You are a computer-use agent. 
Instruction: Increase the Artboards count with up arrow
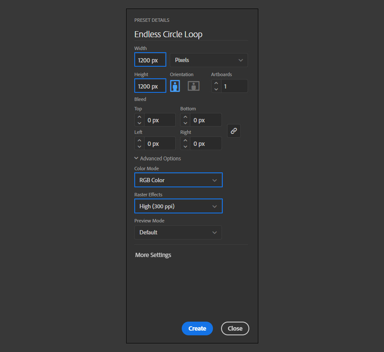click(216, 83)
